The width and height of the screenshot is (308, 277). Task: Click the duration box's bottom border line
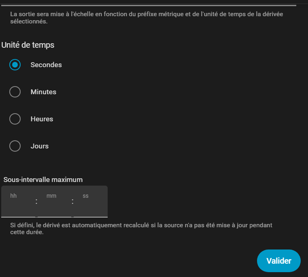54,217
